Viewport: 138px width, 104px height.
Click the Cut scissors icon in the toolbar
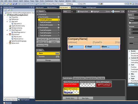coord(19,4)
